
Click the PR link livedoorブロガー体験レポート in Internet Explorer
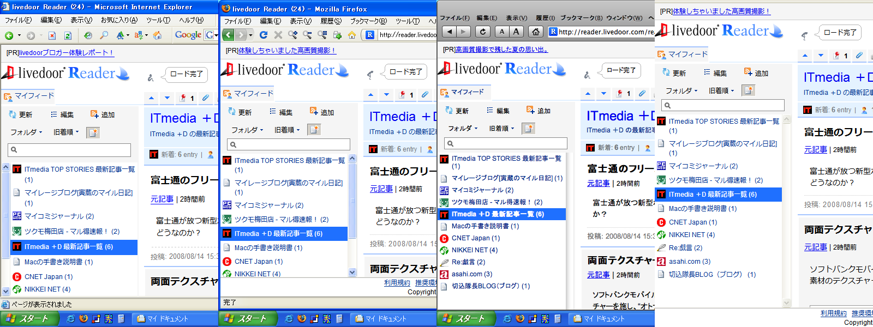(x=66, y=53)
